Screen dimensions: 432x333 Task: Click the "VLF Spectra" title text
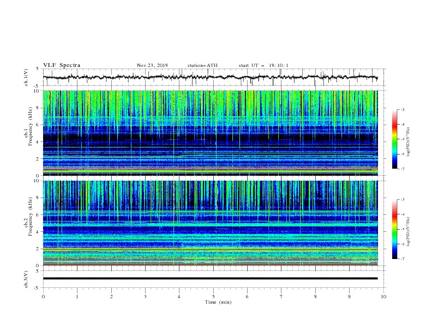tap(62, 65)
